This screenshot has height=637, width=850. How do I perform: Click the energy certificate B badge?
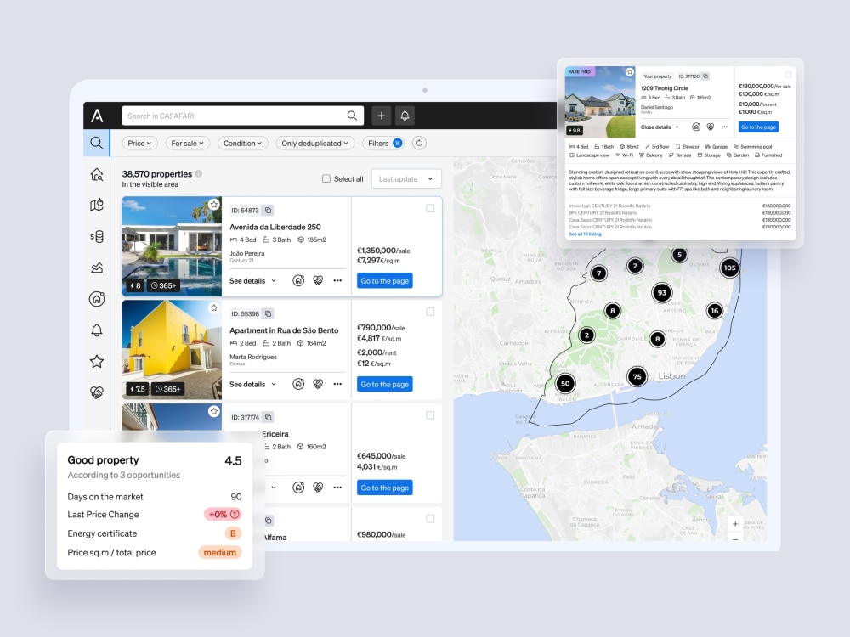233,533
